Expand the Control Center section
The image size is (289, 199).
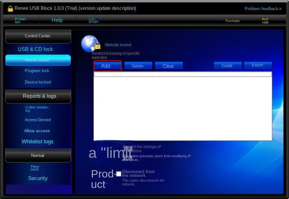point(38,36)
